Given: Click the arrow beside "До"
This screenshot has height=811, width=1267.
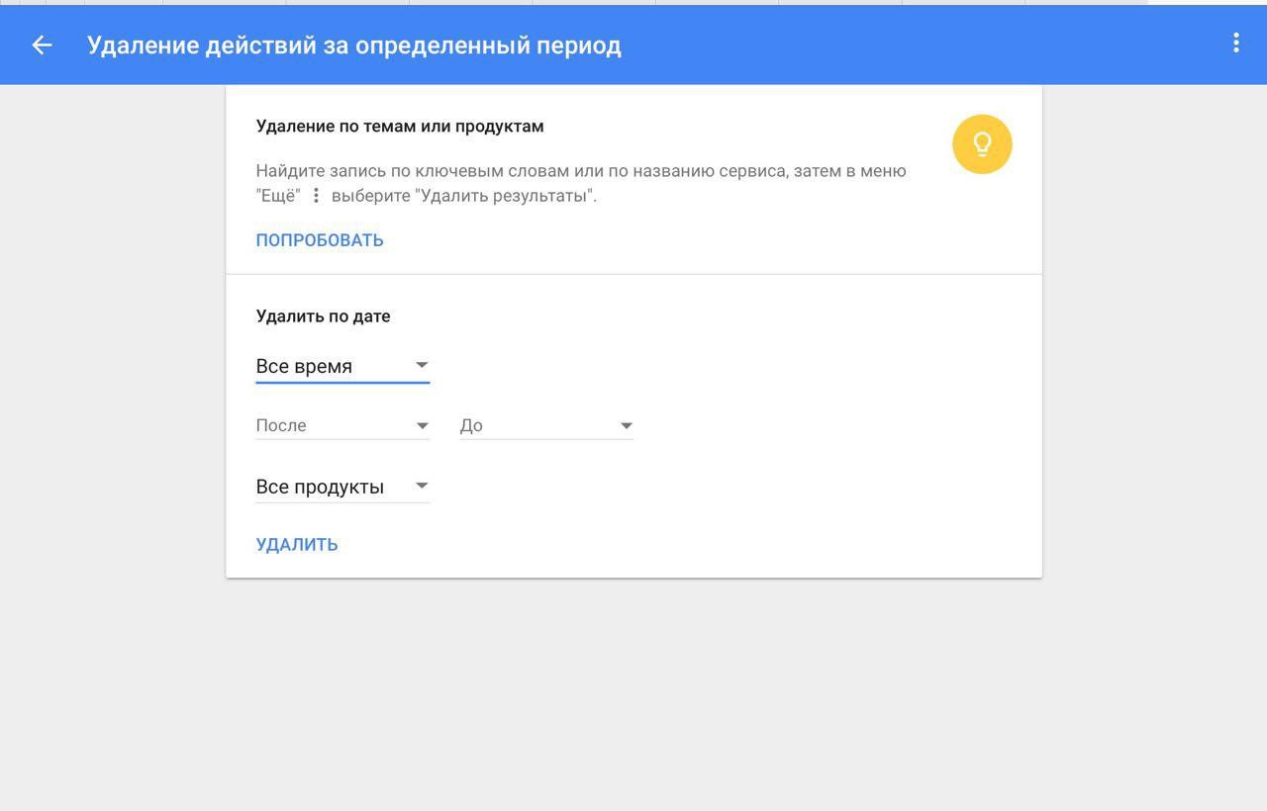Looking at the screenshot, I should [626, 425].
